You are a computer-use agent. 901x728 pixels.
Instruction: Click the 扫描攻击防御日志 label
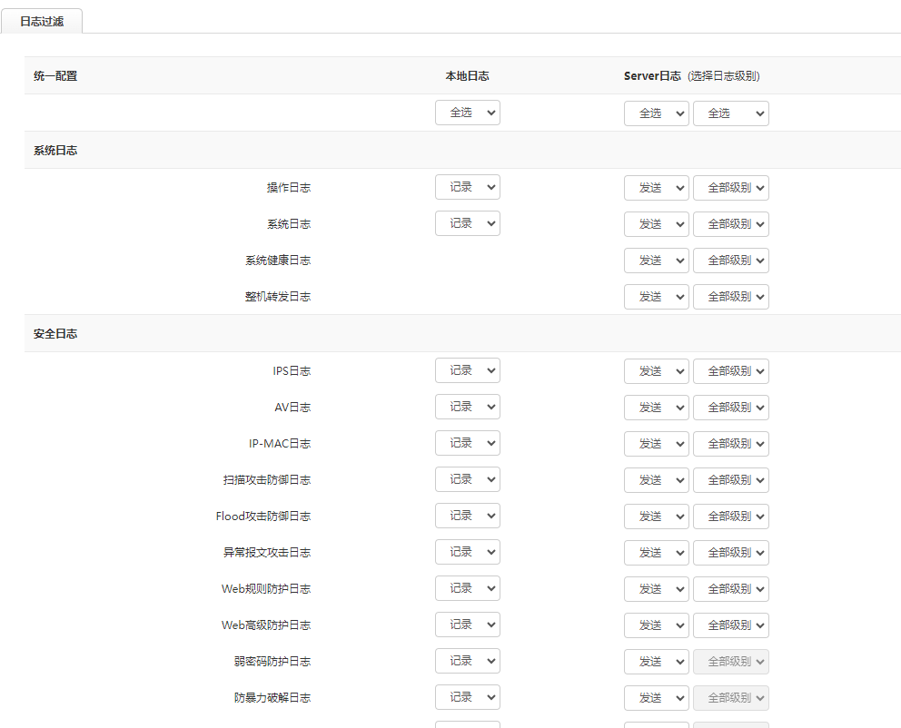click(267, 479)
